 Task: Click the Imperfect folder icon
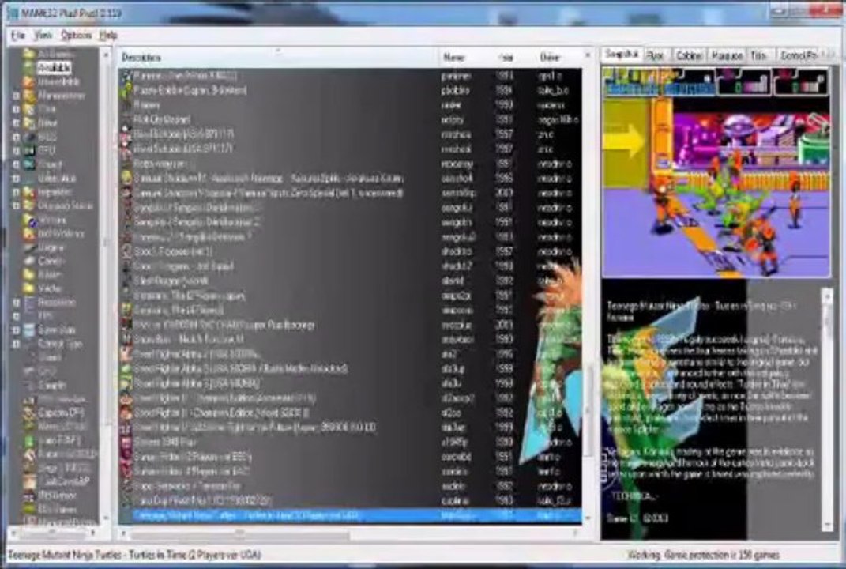point(29,192)
